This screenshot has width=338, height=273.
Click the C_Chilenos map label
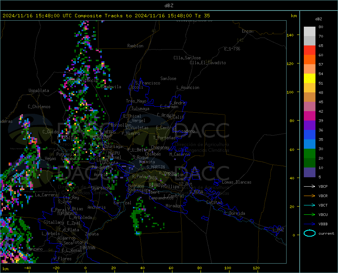39,107
